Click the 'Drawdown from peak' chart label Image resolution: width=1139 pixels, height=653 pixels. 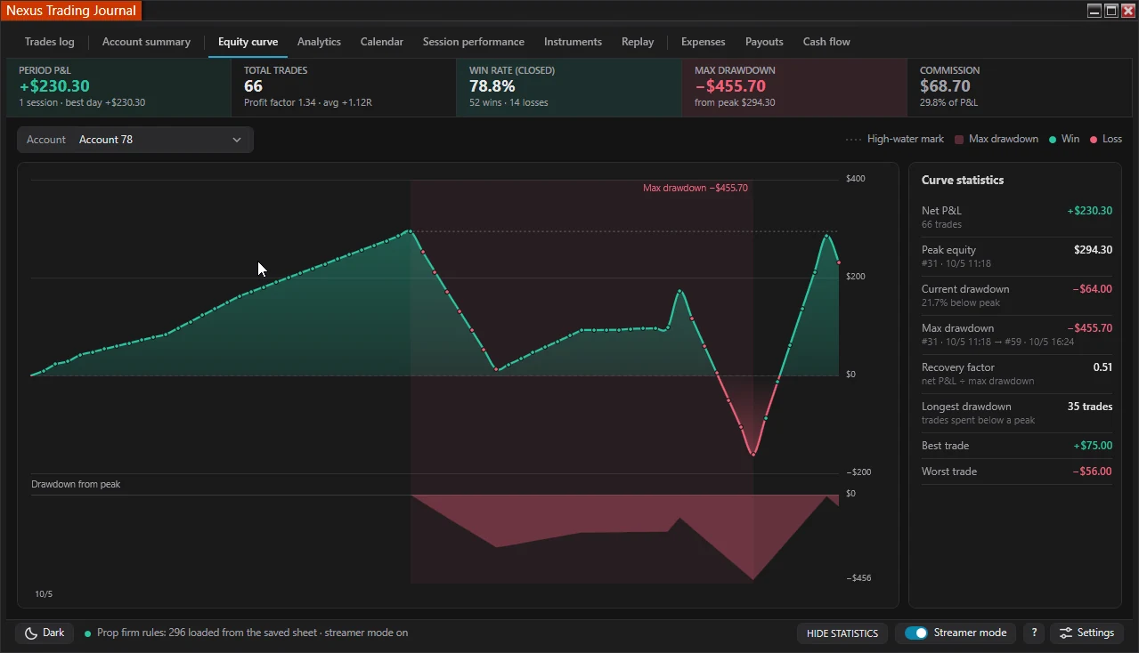[76, 485]
